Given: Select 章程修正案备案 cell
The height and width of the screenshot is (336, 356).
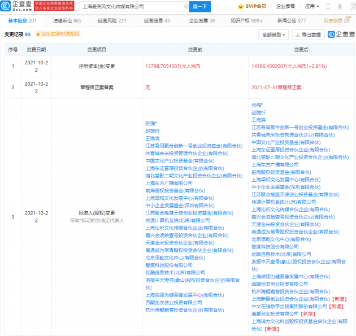Looking at the screenshot, I should click(x=97, y=88).
